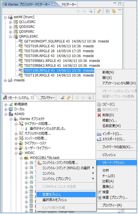This screenshot has width=138, height=214.
Task: Click the Collapse All icon in navigator toolbar
Action: coord(107,11)
